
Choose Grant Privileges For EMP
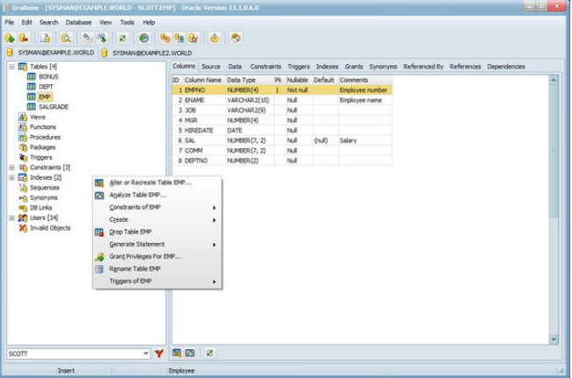[x=157, y=256]
